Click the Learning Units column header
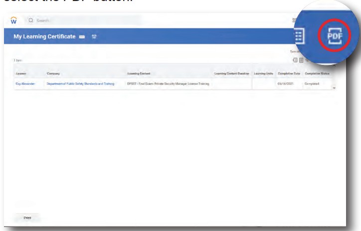Screen dimensions: 361x231 [x=263, y=73]
